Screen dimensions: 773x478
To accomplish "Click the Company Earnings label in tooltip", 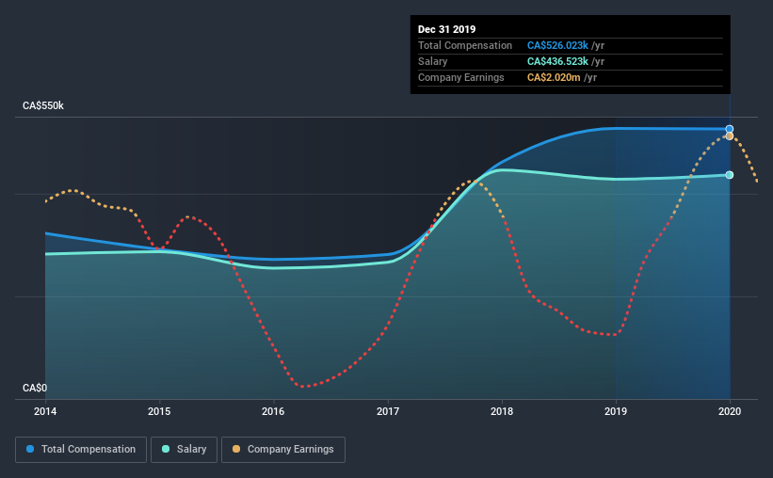I will tap(461, 77).
